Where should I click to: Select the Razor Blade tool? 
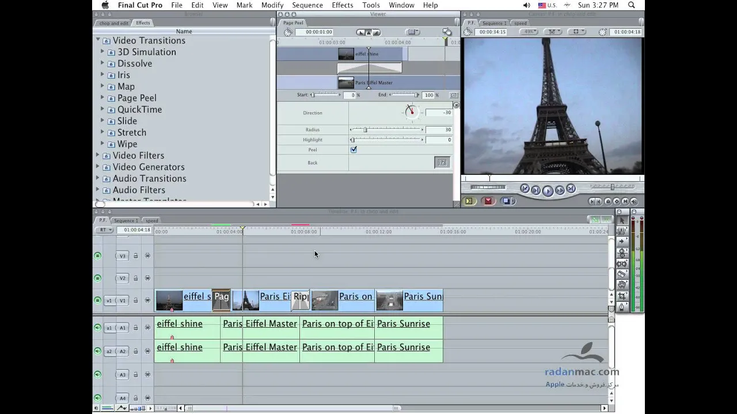click(622, 274)
